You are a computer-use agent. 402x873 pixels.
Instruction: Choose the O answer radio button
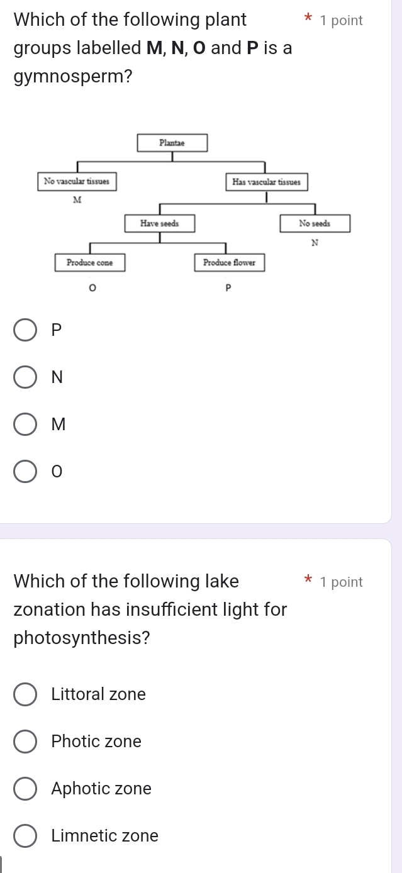(x=25, y=472)
